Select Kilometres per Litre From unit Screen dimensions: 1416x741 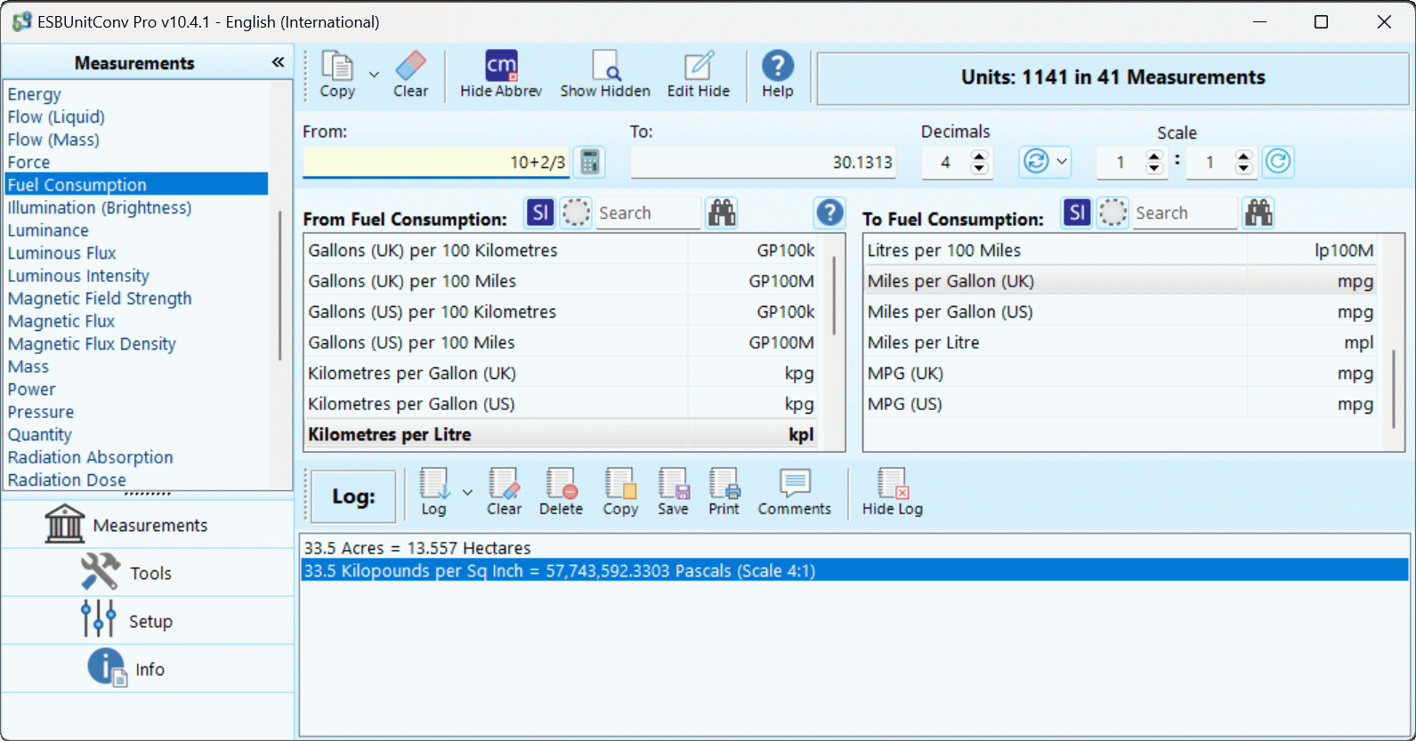coord(562,435)
